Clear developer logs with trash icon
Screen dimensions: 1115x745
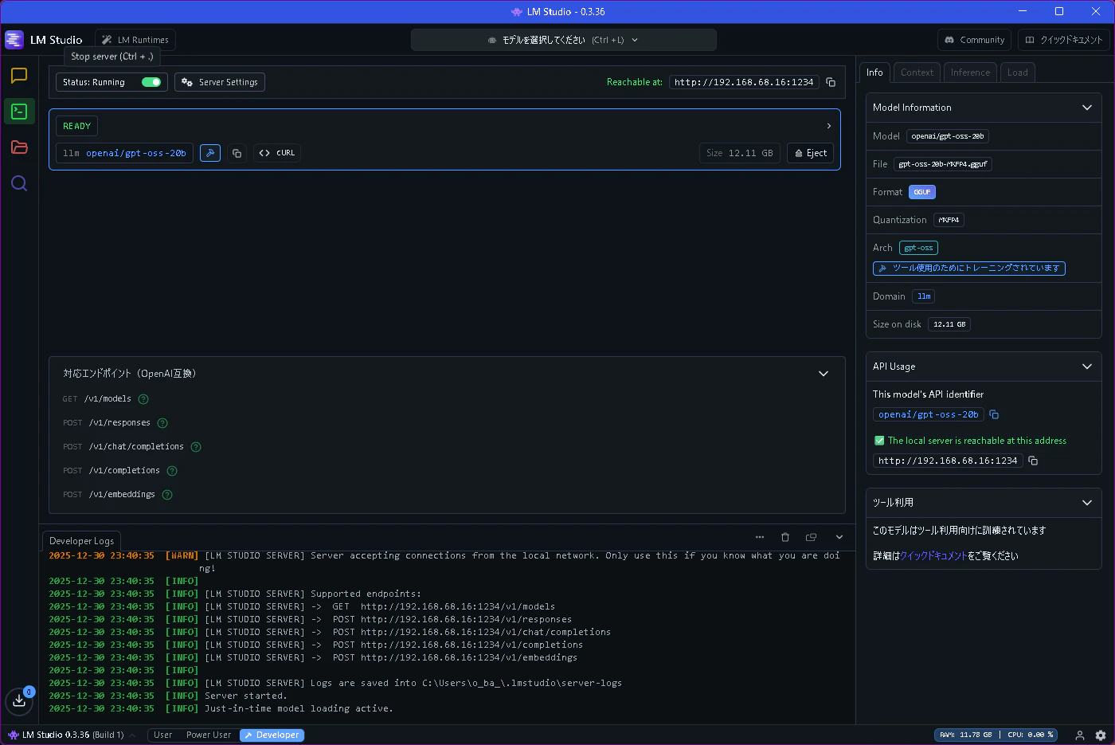point(785,537)
